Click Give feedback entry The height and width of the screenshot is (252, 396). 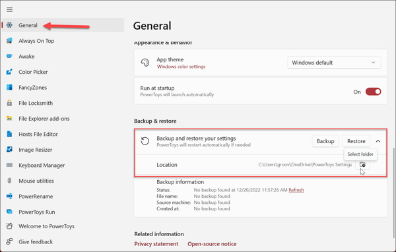click(63, 241)
